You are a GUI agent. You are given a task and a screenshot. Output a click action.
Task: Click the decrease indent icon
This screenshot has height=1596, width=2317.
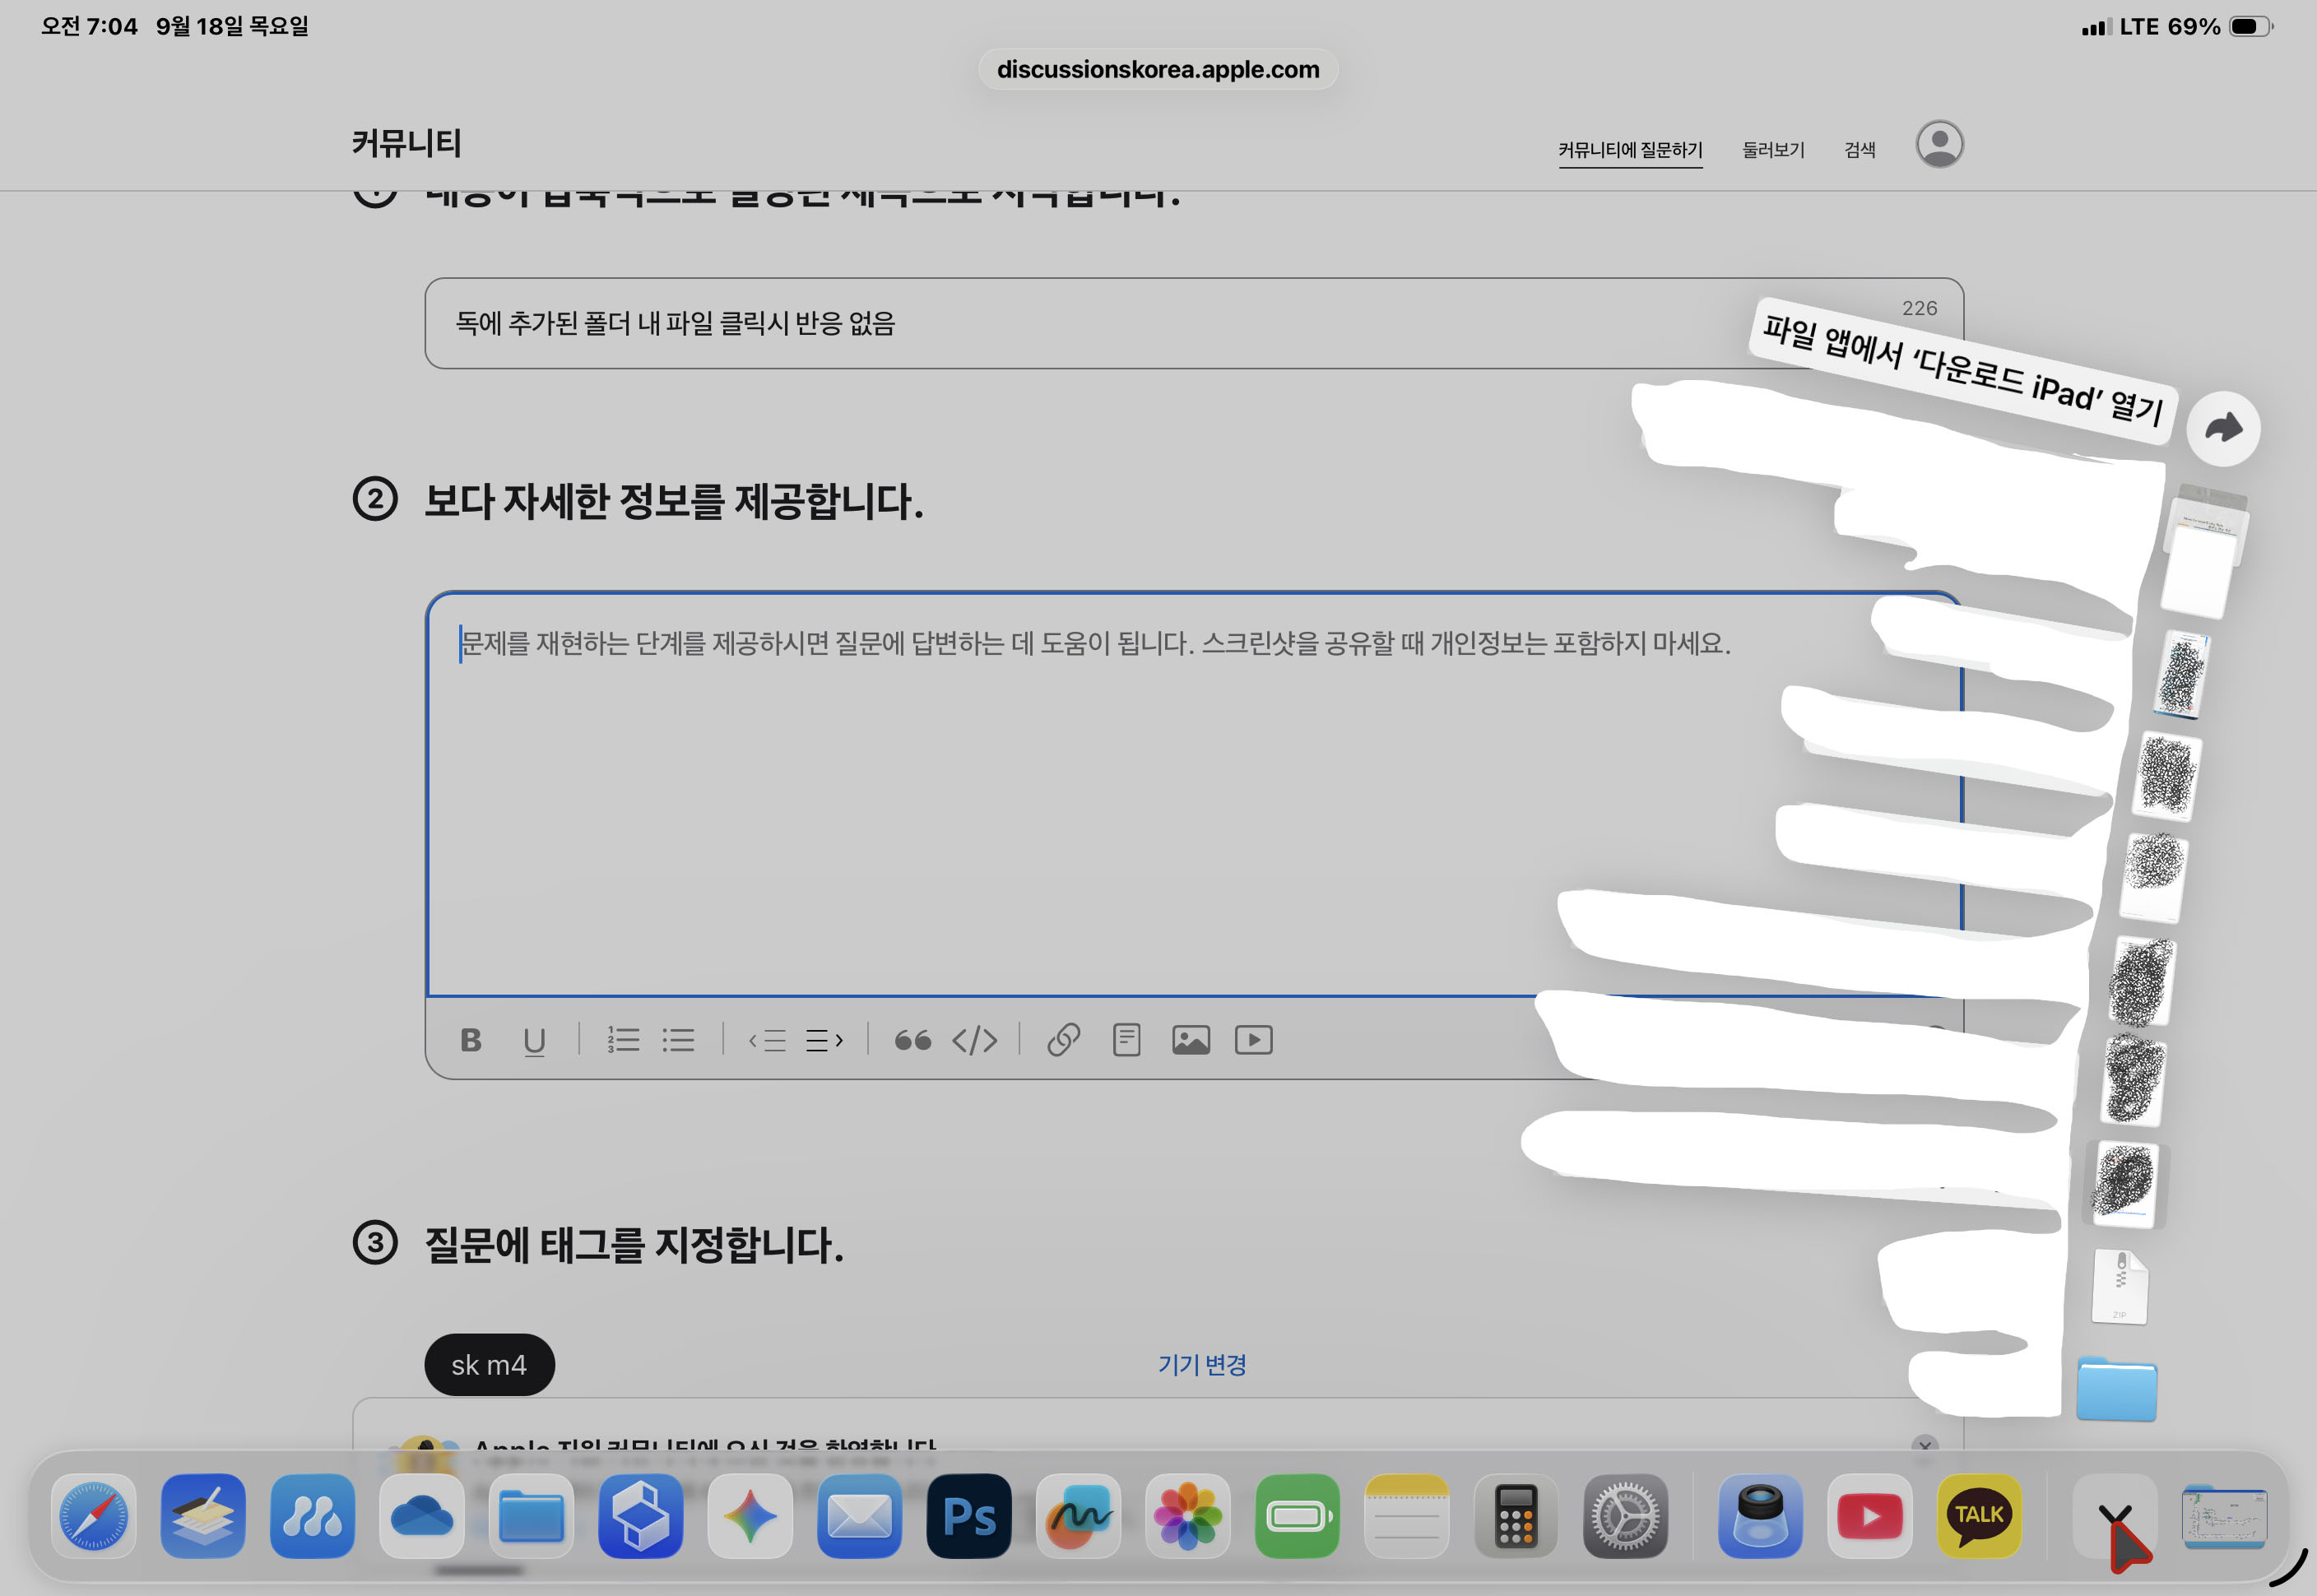coord(767,1040)
